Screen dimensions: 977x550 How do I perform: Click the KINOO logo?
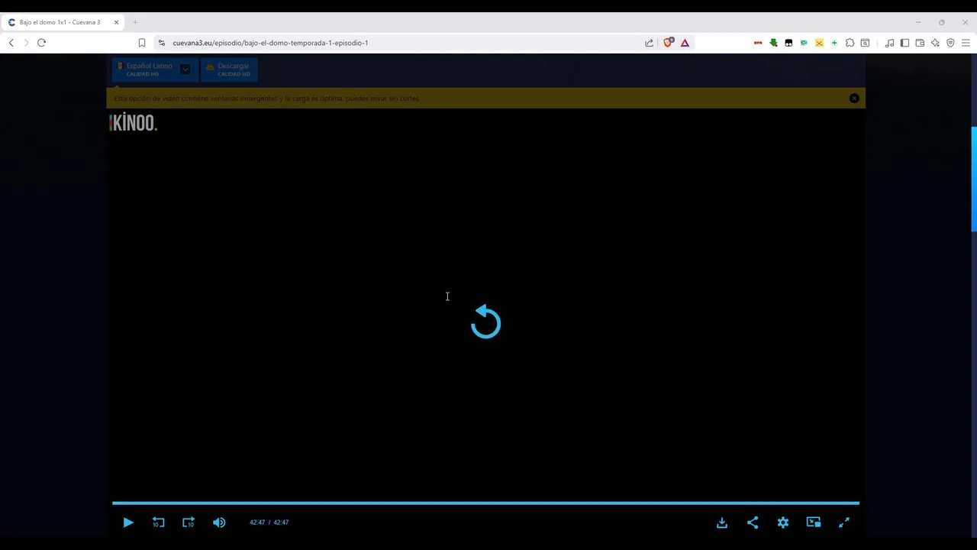point(133,122)
